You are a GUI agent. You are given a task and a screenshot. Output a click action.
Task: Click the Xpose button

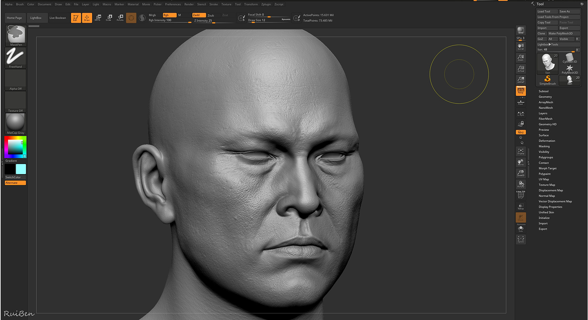[x=521, y=239]
